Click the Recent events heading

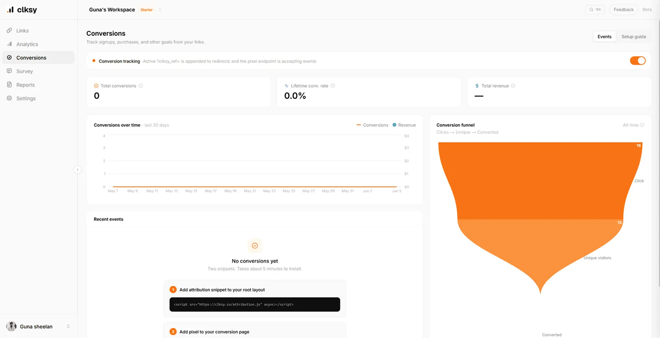coord(109,219)
